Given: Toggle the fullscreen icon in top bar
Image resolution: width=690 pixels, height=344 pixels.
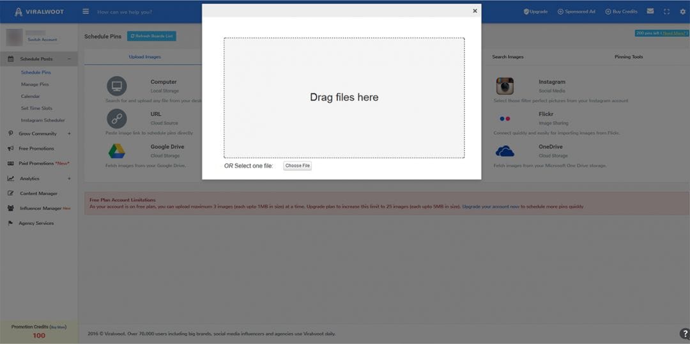Looking at the screenshot, I should [x=666, y=12].
